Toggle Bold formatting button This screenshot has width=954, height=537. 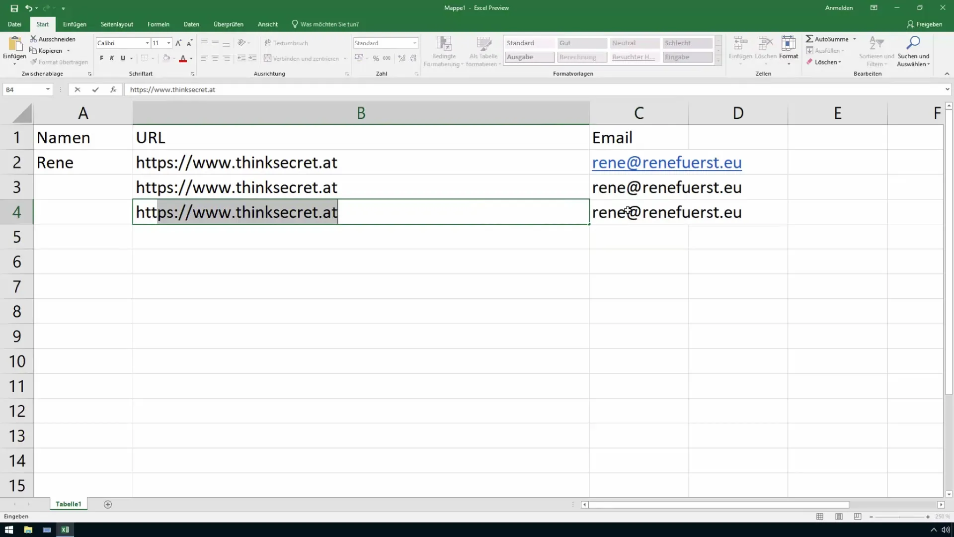point(101,58)
